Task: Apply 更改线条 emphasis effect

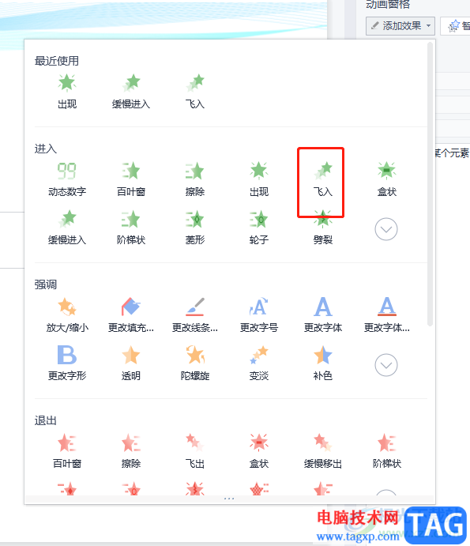Action: pos(195,314)
